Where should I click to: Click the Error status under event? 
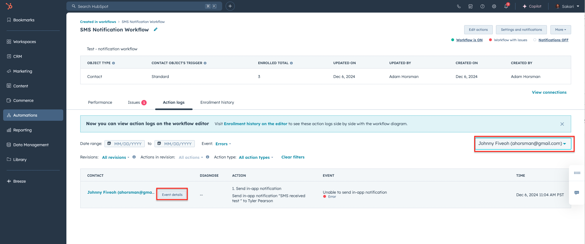tap(330, 197)
